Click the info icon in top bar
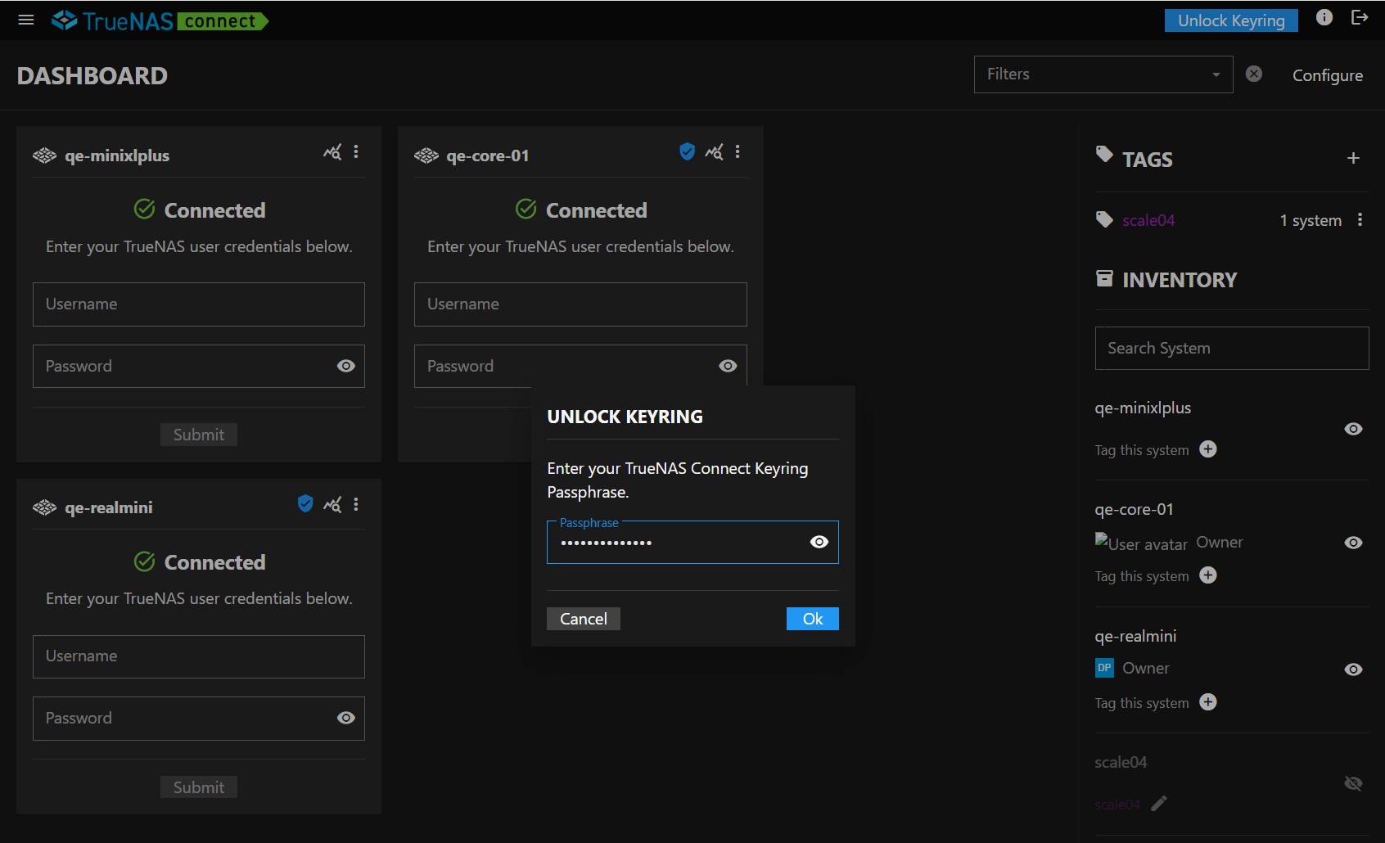Screen dimensions: 1385x843 click(1324, 18)
